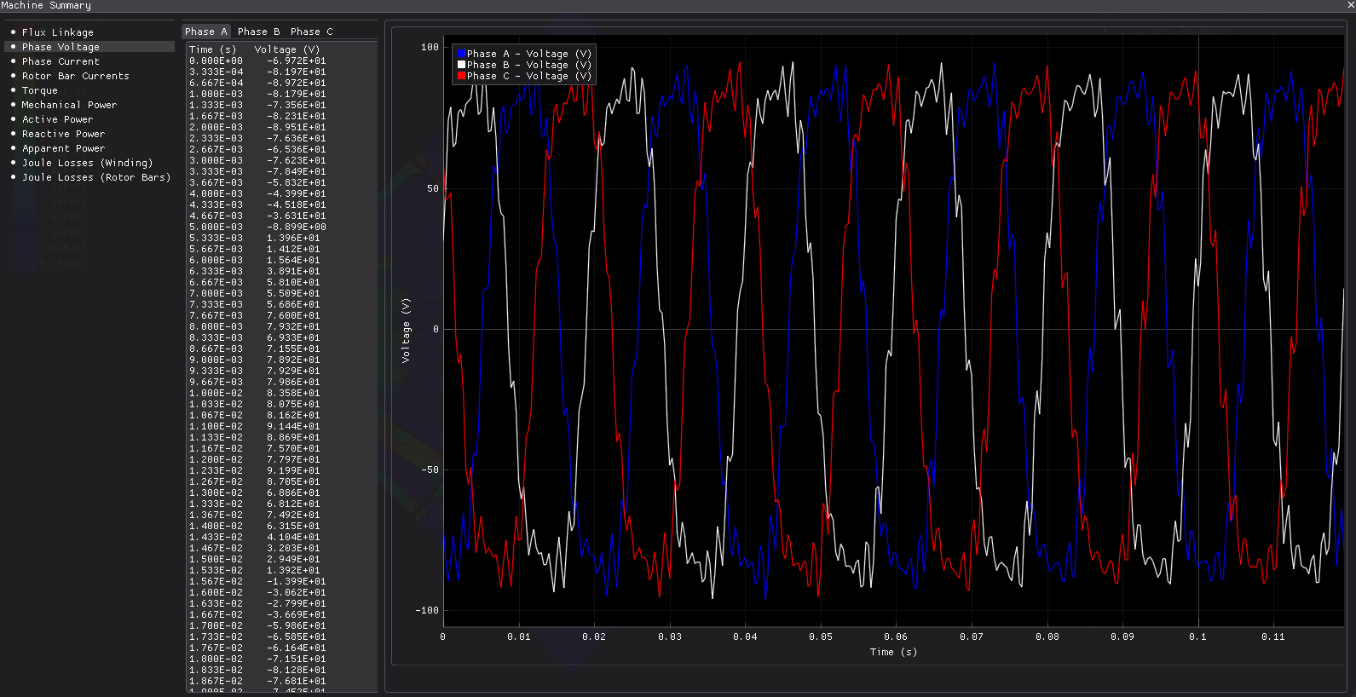1356x697 pixels.
Task: Switch to the Phase C tab
Action: click(312, 32)
